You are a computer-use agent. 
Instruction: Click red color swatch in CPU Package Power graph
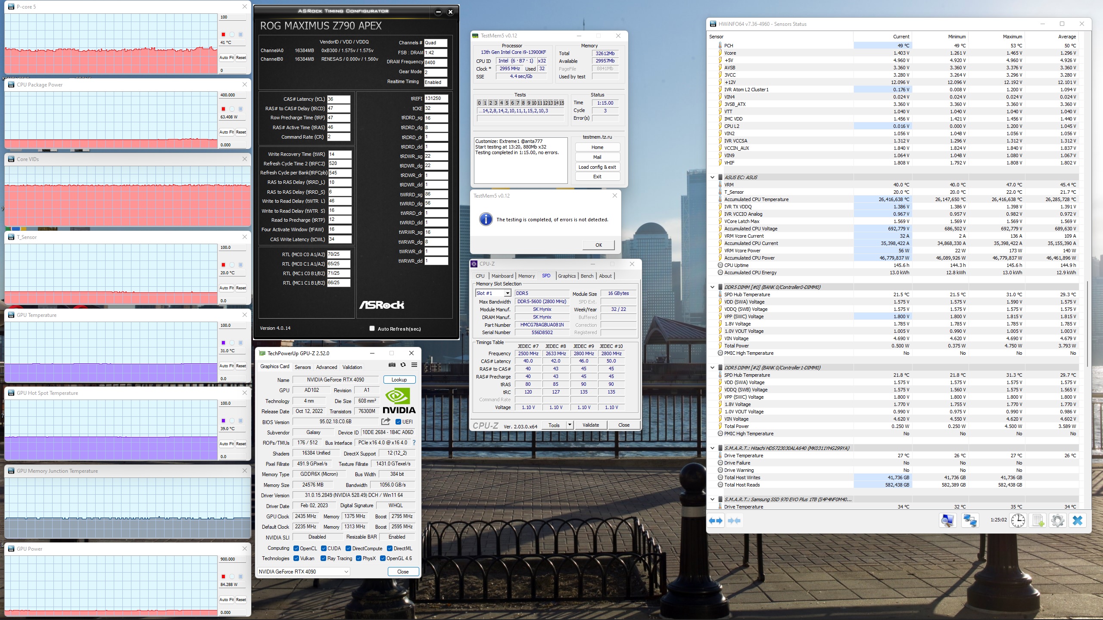[x=223, y=109]
